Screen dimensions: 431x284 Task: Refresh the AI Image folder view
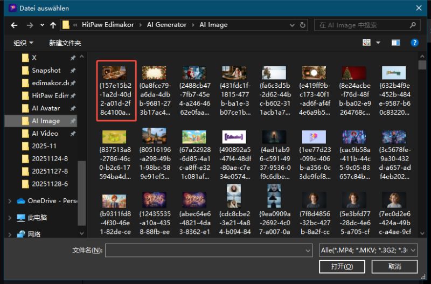pos(303,25)
